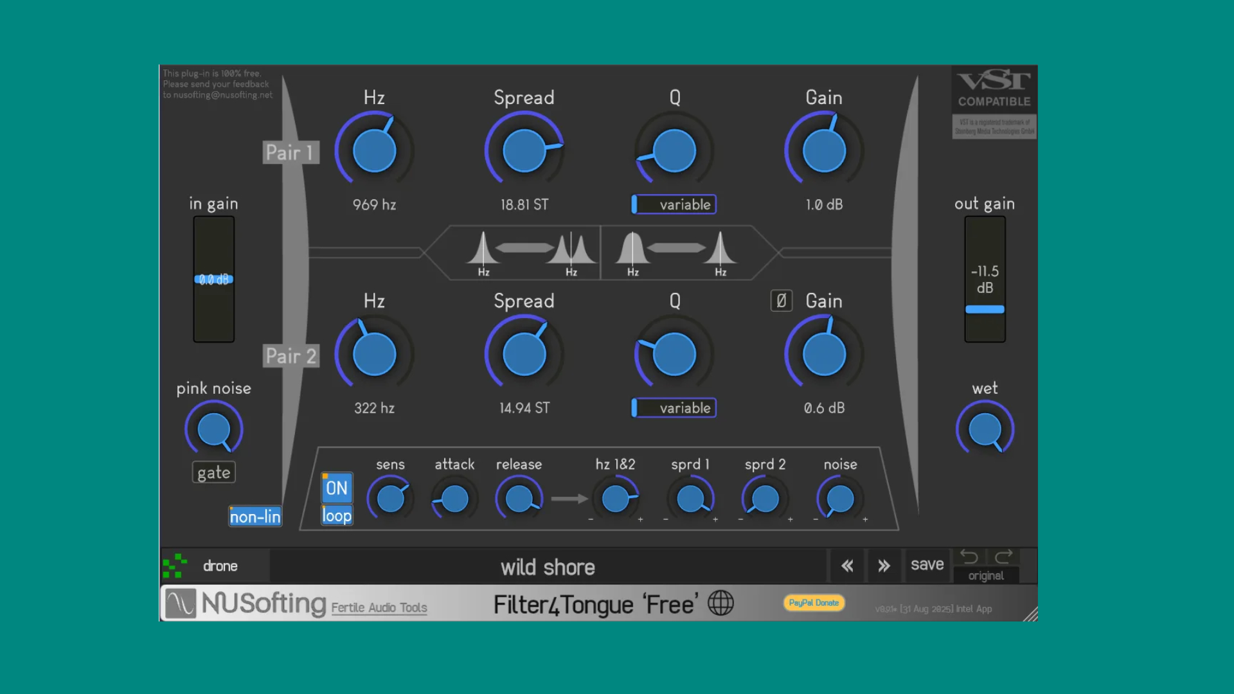The width and height of the screenshot is (1234, 694).
Task: Toggle the envelope follower ON switch
Action: pyautogui.click(x=336, y=488)
